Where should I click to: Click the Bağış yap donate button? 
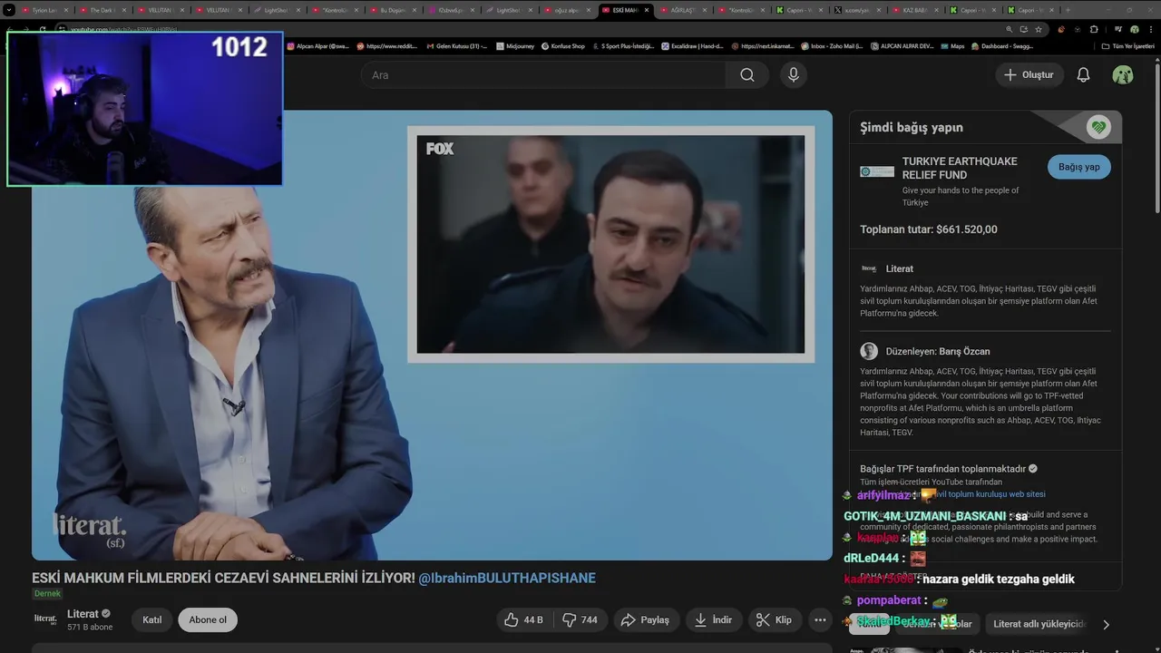click(1079, 167)
